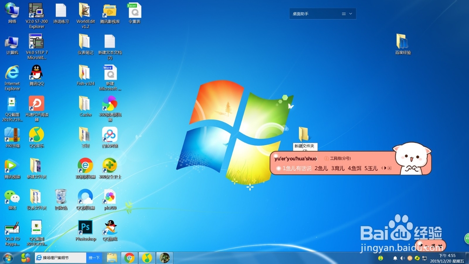This screenshot has height=264, width=469.
Task: Select 新建文本文档 (2) text file
Action: [x=110, y=47]
